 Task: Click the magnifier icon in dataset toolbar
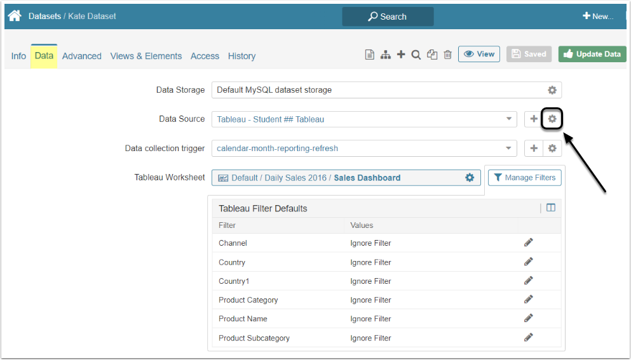pos(416,55)
